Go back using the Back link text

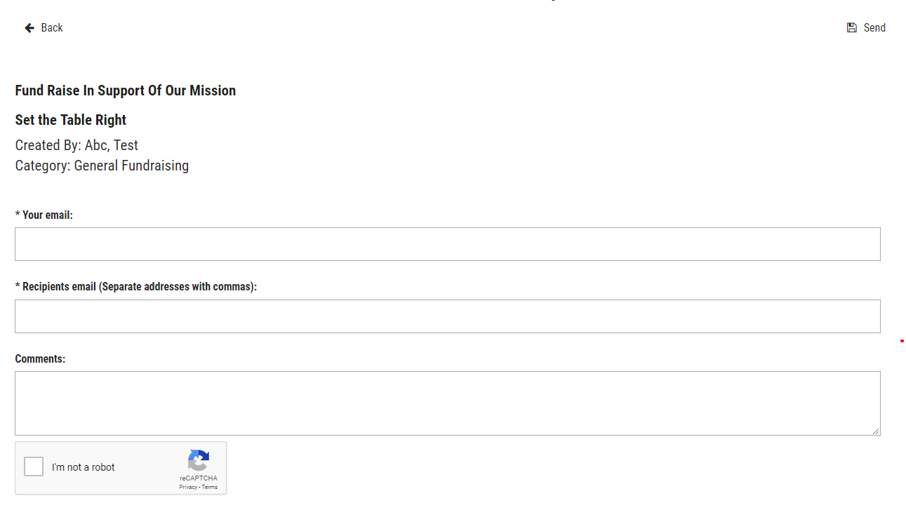pyautogui.click(x=52, y=28)
